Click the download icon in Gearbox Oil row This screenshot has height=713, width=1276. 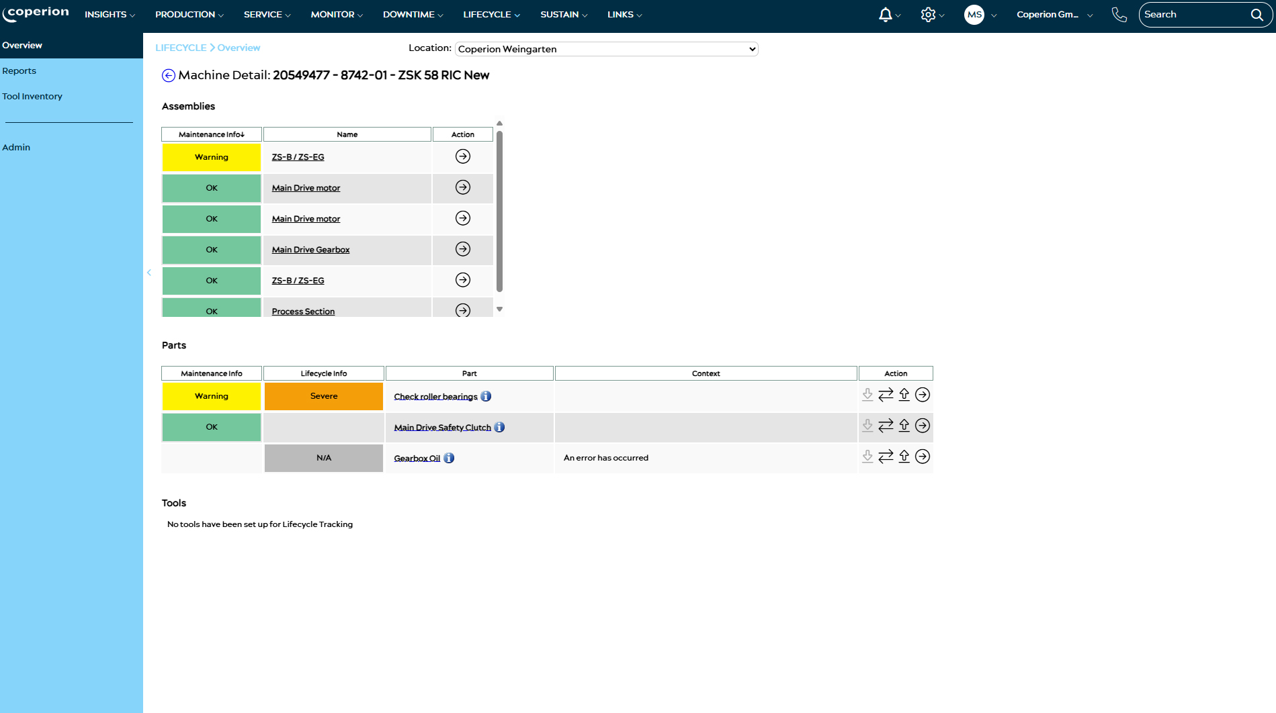[x=867, y=457]
